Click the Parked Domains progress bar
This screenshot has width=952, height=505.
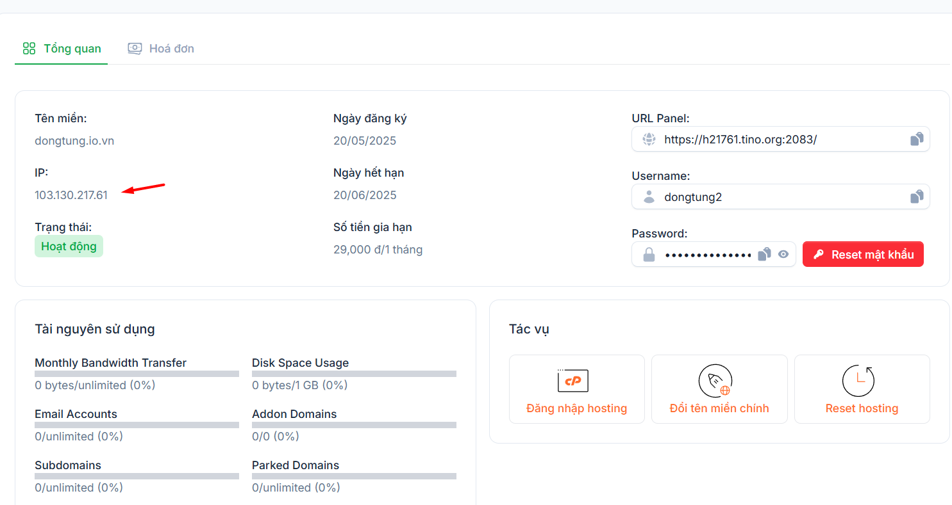click(354, 476)
